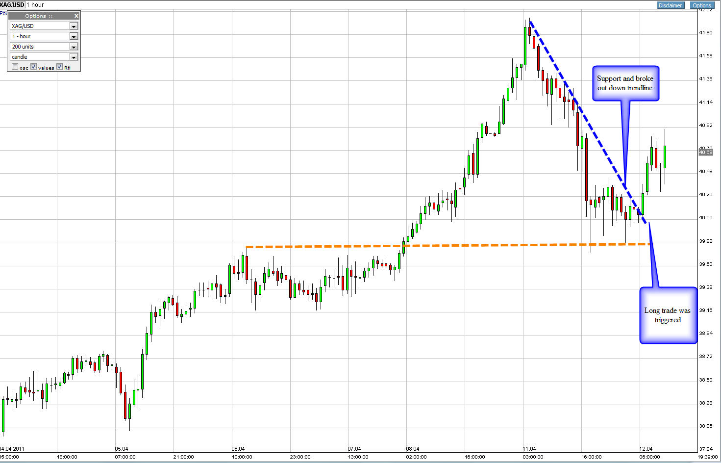Viewport: 721px width, 463px height.
Task: Toggle the Rfi checkbox off
Action: tap(60, 67)
